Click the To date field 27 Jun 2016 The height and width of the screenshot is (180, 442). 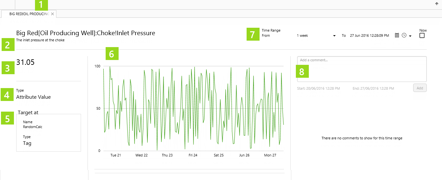coord(369,35)
